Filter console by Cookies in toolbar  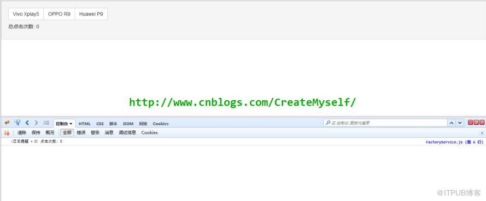pyautogui.click(x=150, y=133)
